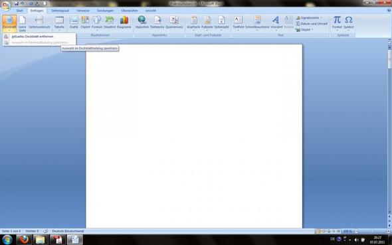Click the Deutsch (Deutschland) language indicator
Image resolution: width=392 pixels, height=245 pixels.
point(68,231)
